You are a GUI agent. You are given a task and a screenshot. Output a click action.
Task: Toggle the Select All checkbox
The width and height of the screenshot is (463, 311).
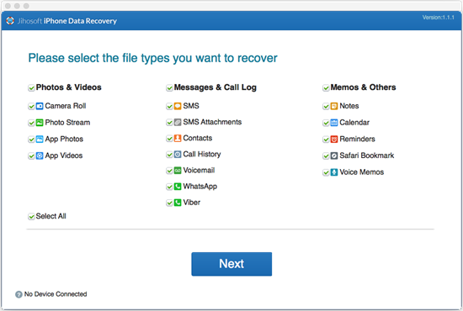31,217
